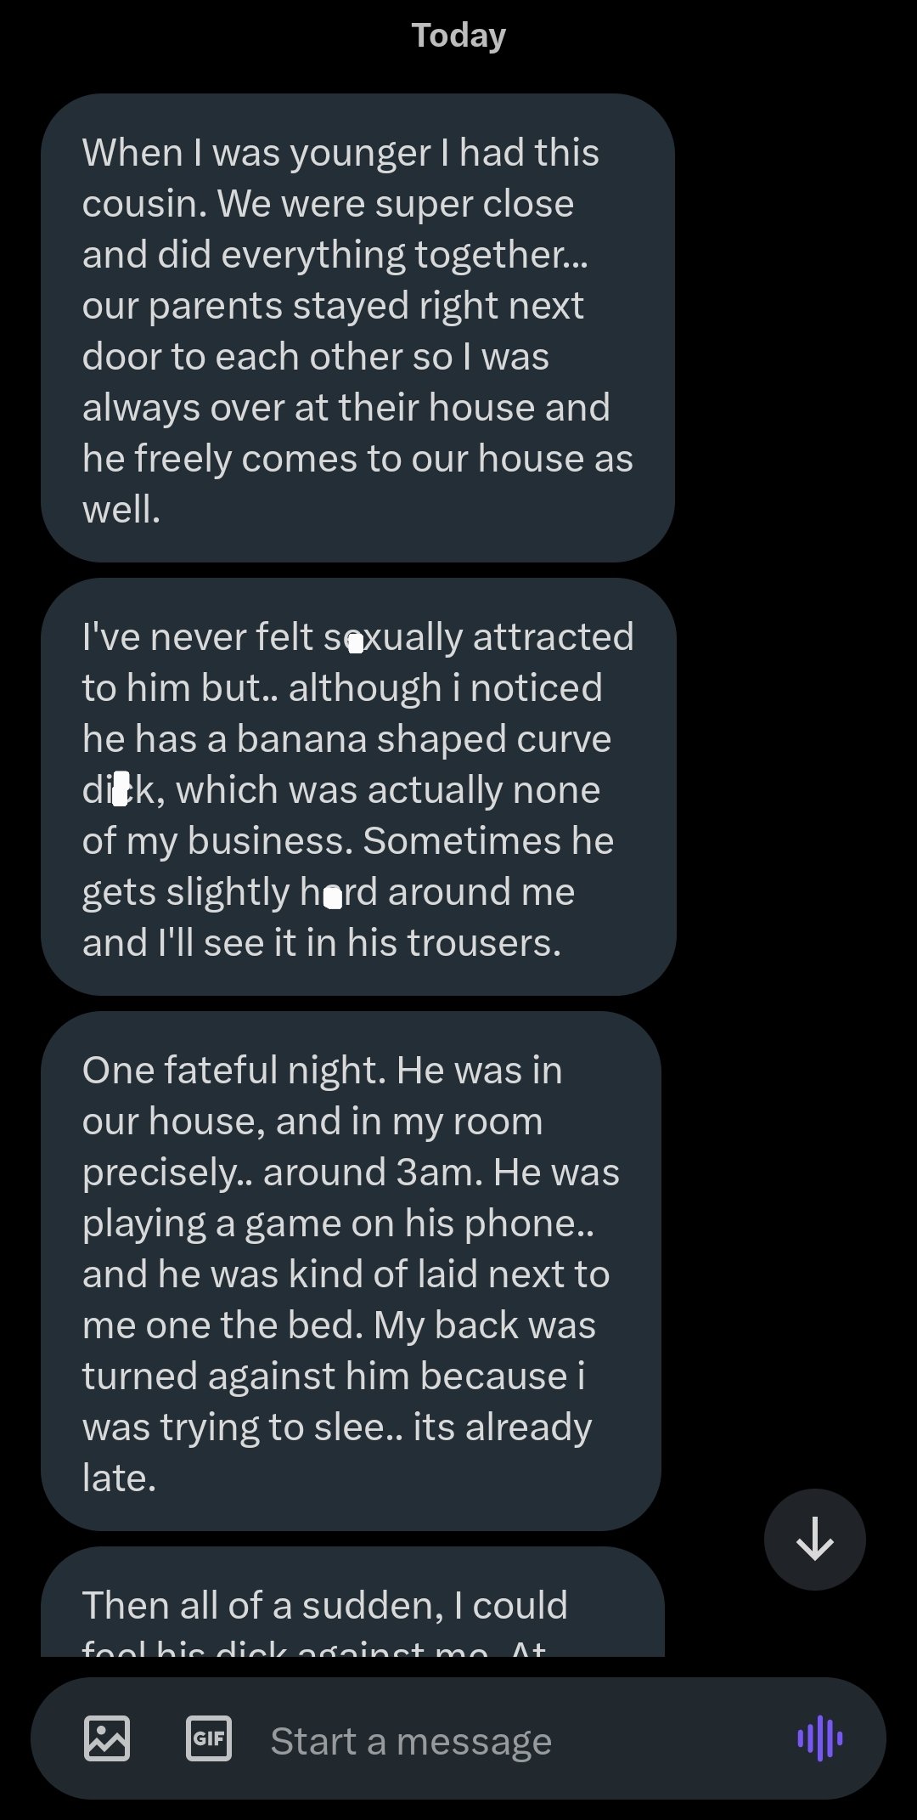
Task: Tap the message starting "One fateful night"
Action: tap(351, 1271)
